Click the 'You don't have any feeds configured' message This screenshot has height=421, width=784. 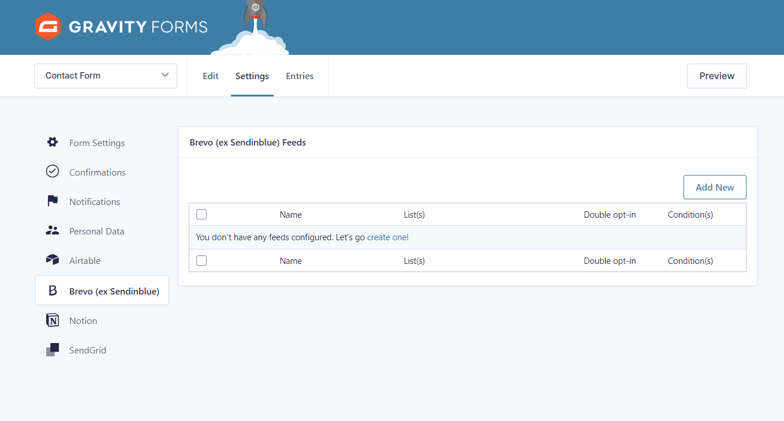tap(264, 237)
